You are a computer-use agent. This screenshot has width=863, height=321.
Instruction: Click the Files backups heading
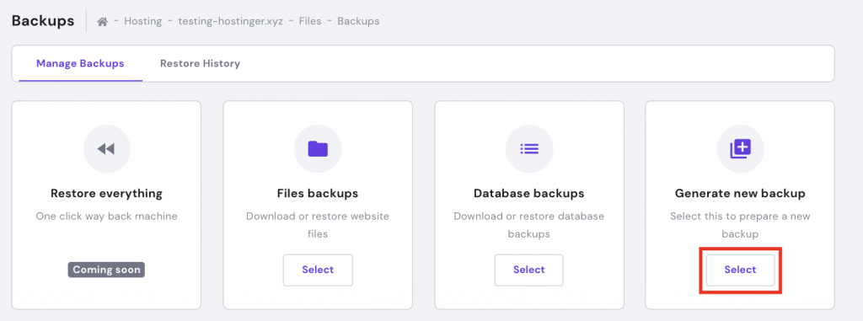pyautogui.click(x=318, y=193)
